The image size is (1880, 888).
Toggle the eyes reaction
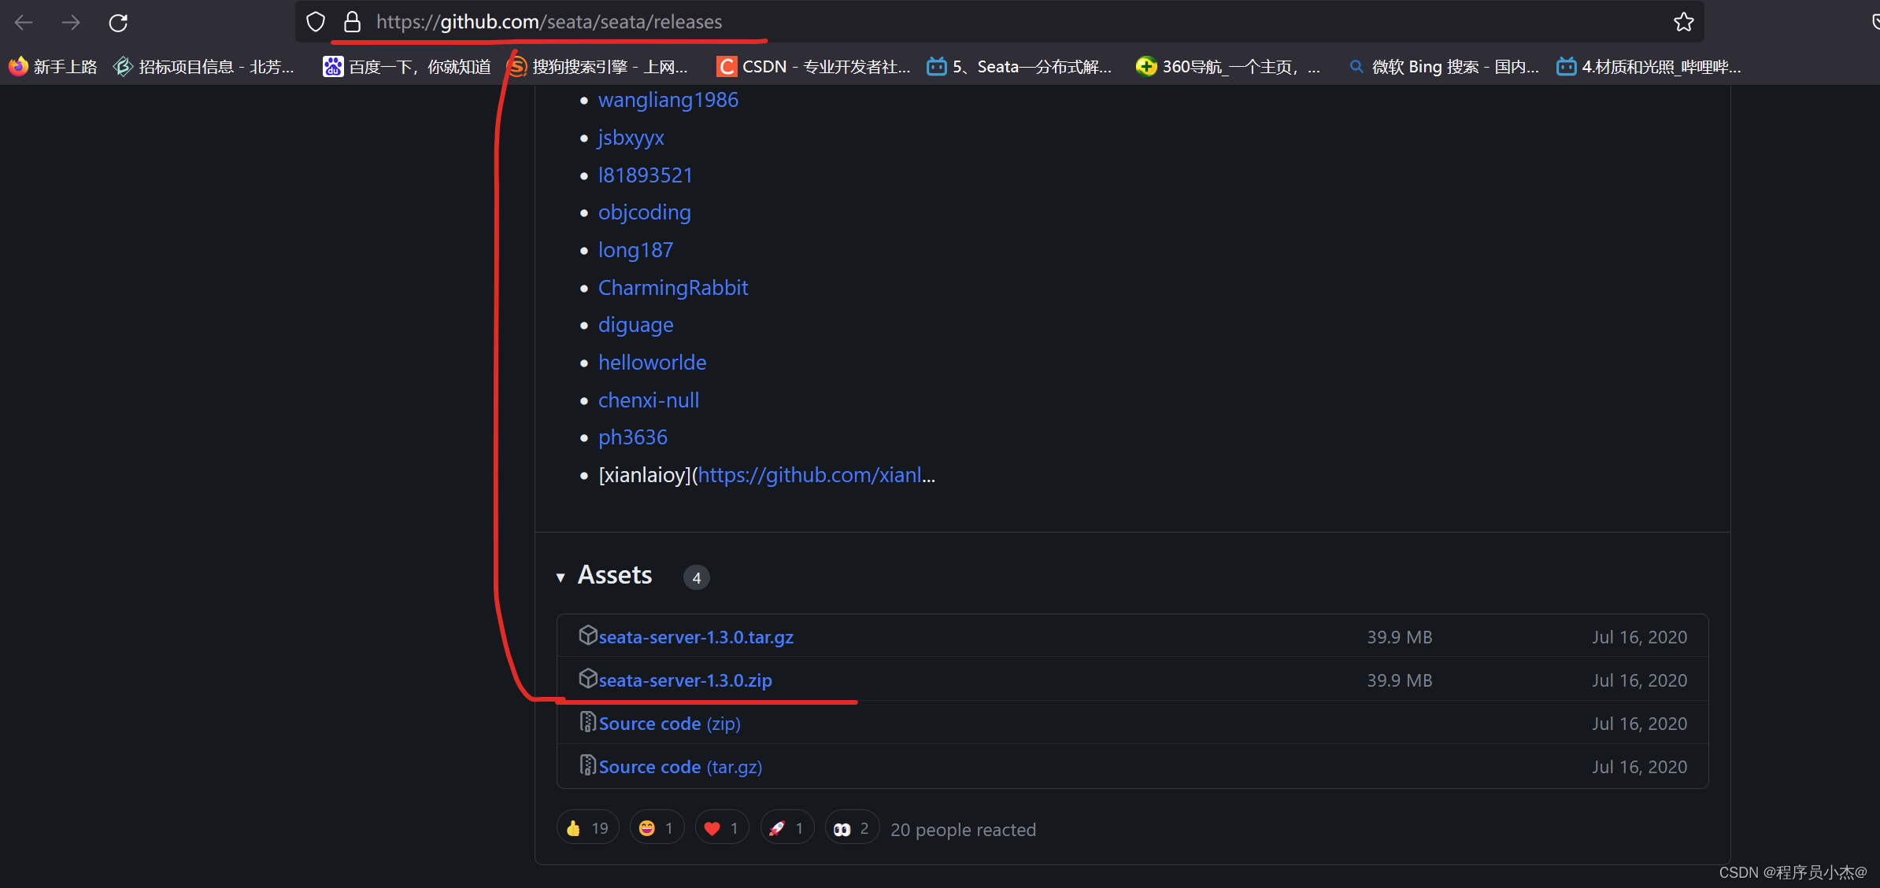pos(851,828)
